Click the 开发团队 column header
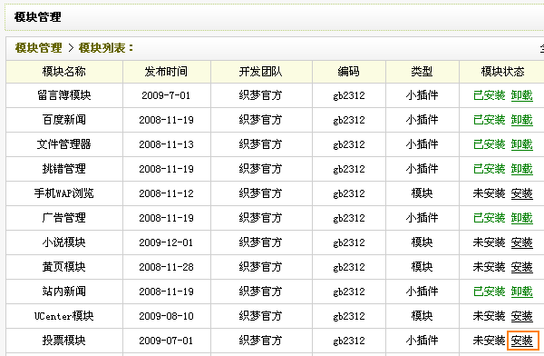The height and width of the screenshot is (356, 544). (260, 72)
